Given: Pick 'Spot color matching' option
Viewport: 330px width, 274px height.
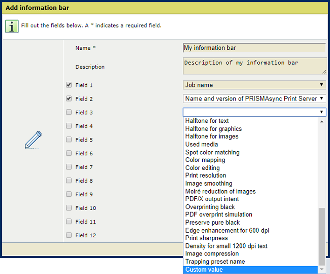Looking at the screenshot, I should coord(250,152).
